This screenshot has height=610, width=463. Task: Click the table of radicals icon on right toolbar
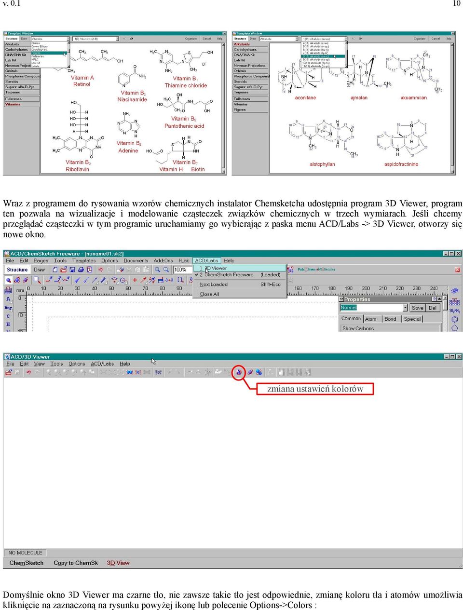point(454,302)
